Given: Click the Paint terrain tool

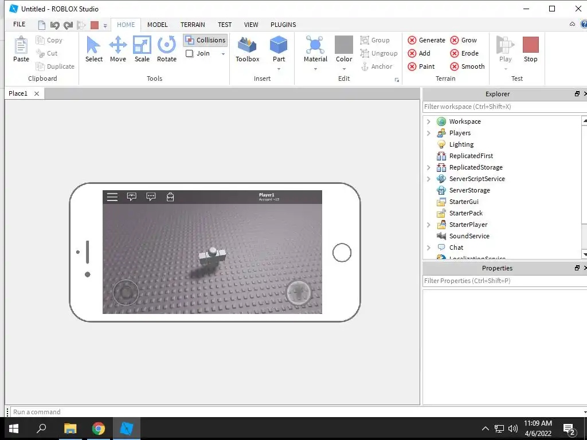Looking at the screenshot, I should 421,66.
